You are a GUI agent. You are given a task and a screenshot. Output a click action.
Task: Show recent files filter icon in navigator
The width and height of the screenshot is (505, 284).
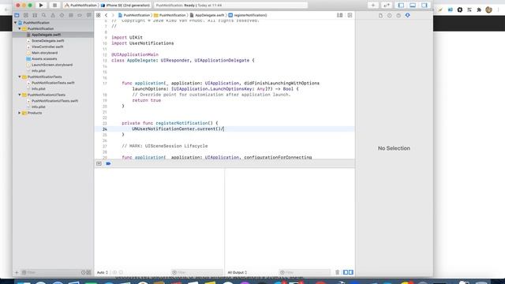pos(83,272)
